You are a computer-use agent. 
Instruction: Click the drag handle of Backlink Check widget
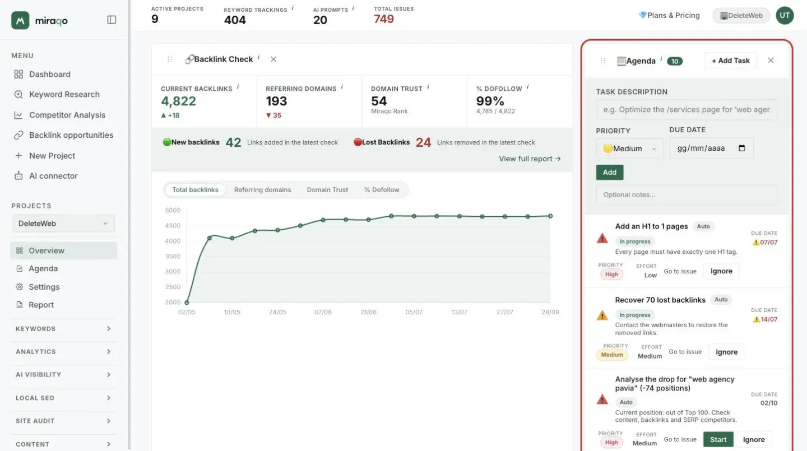(170, 59)
